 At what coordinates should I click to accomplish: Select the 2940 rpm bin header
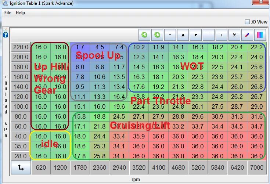119,167
